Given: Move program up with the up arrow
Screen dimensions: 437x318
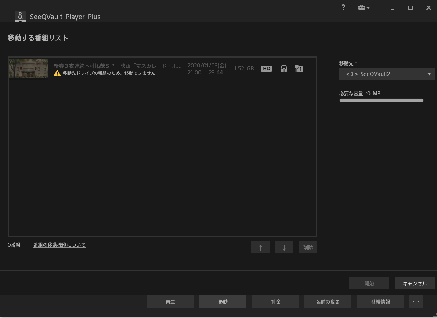Looking at the screenshot, I should pos(260,247).
